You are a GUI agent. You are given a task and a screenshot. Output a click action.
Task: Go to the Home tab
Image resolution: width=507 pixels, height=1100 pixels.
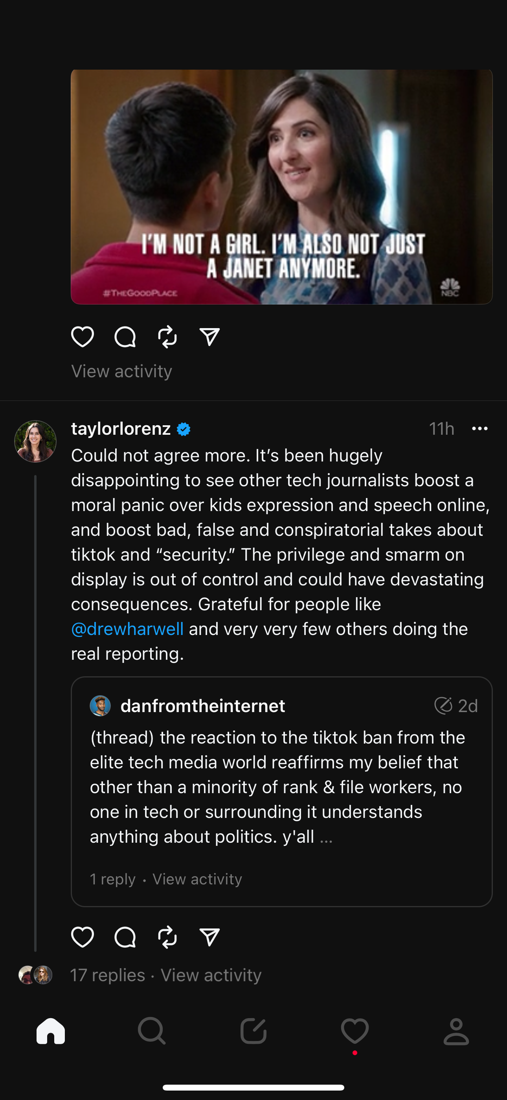pos(51,1031)
